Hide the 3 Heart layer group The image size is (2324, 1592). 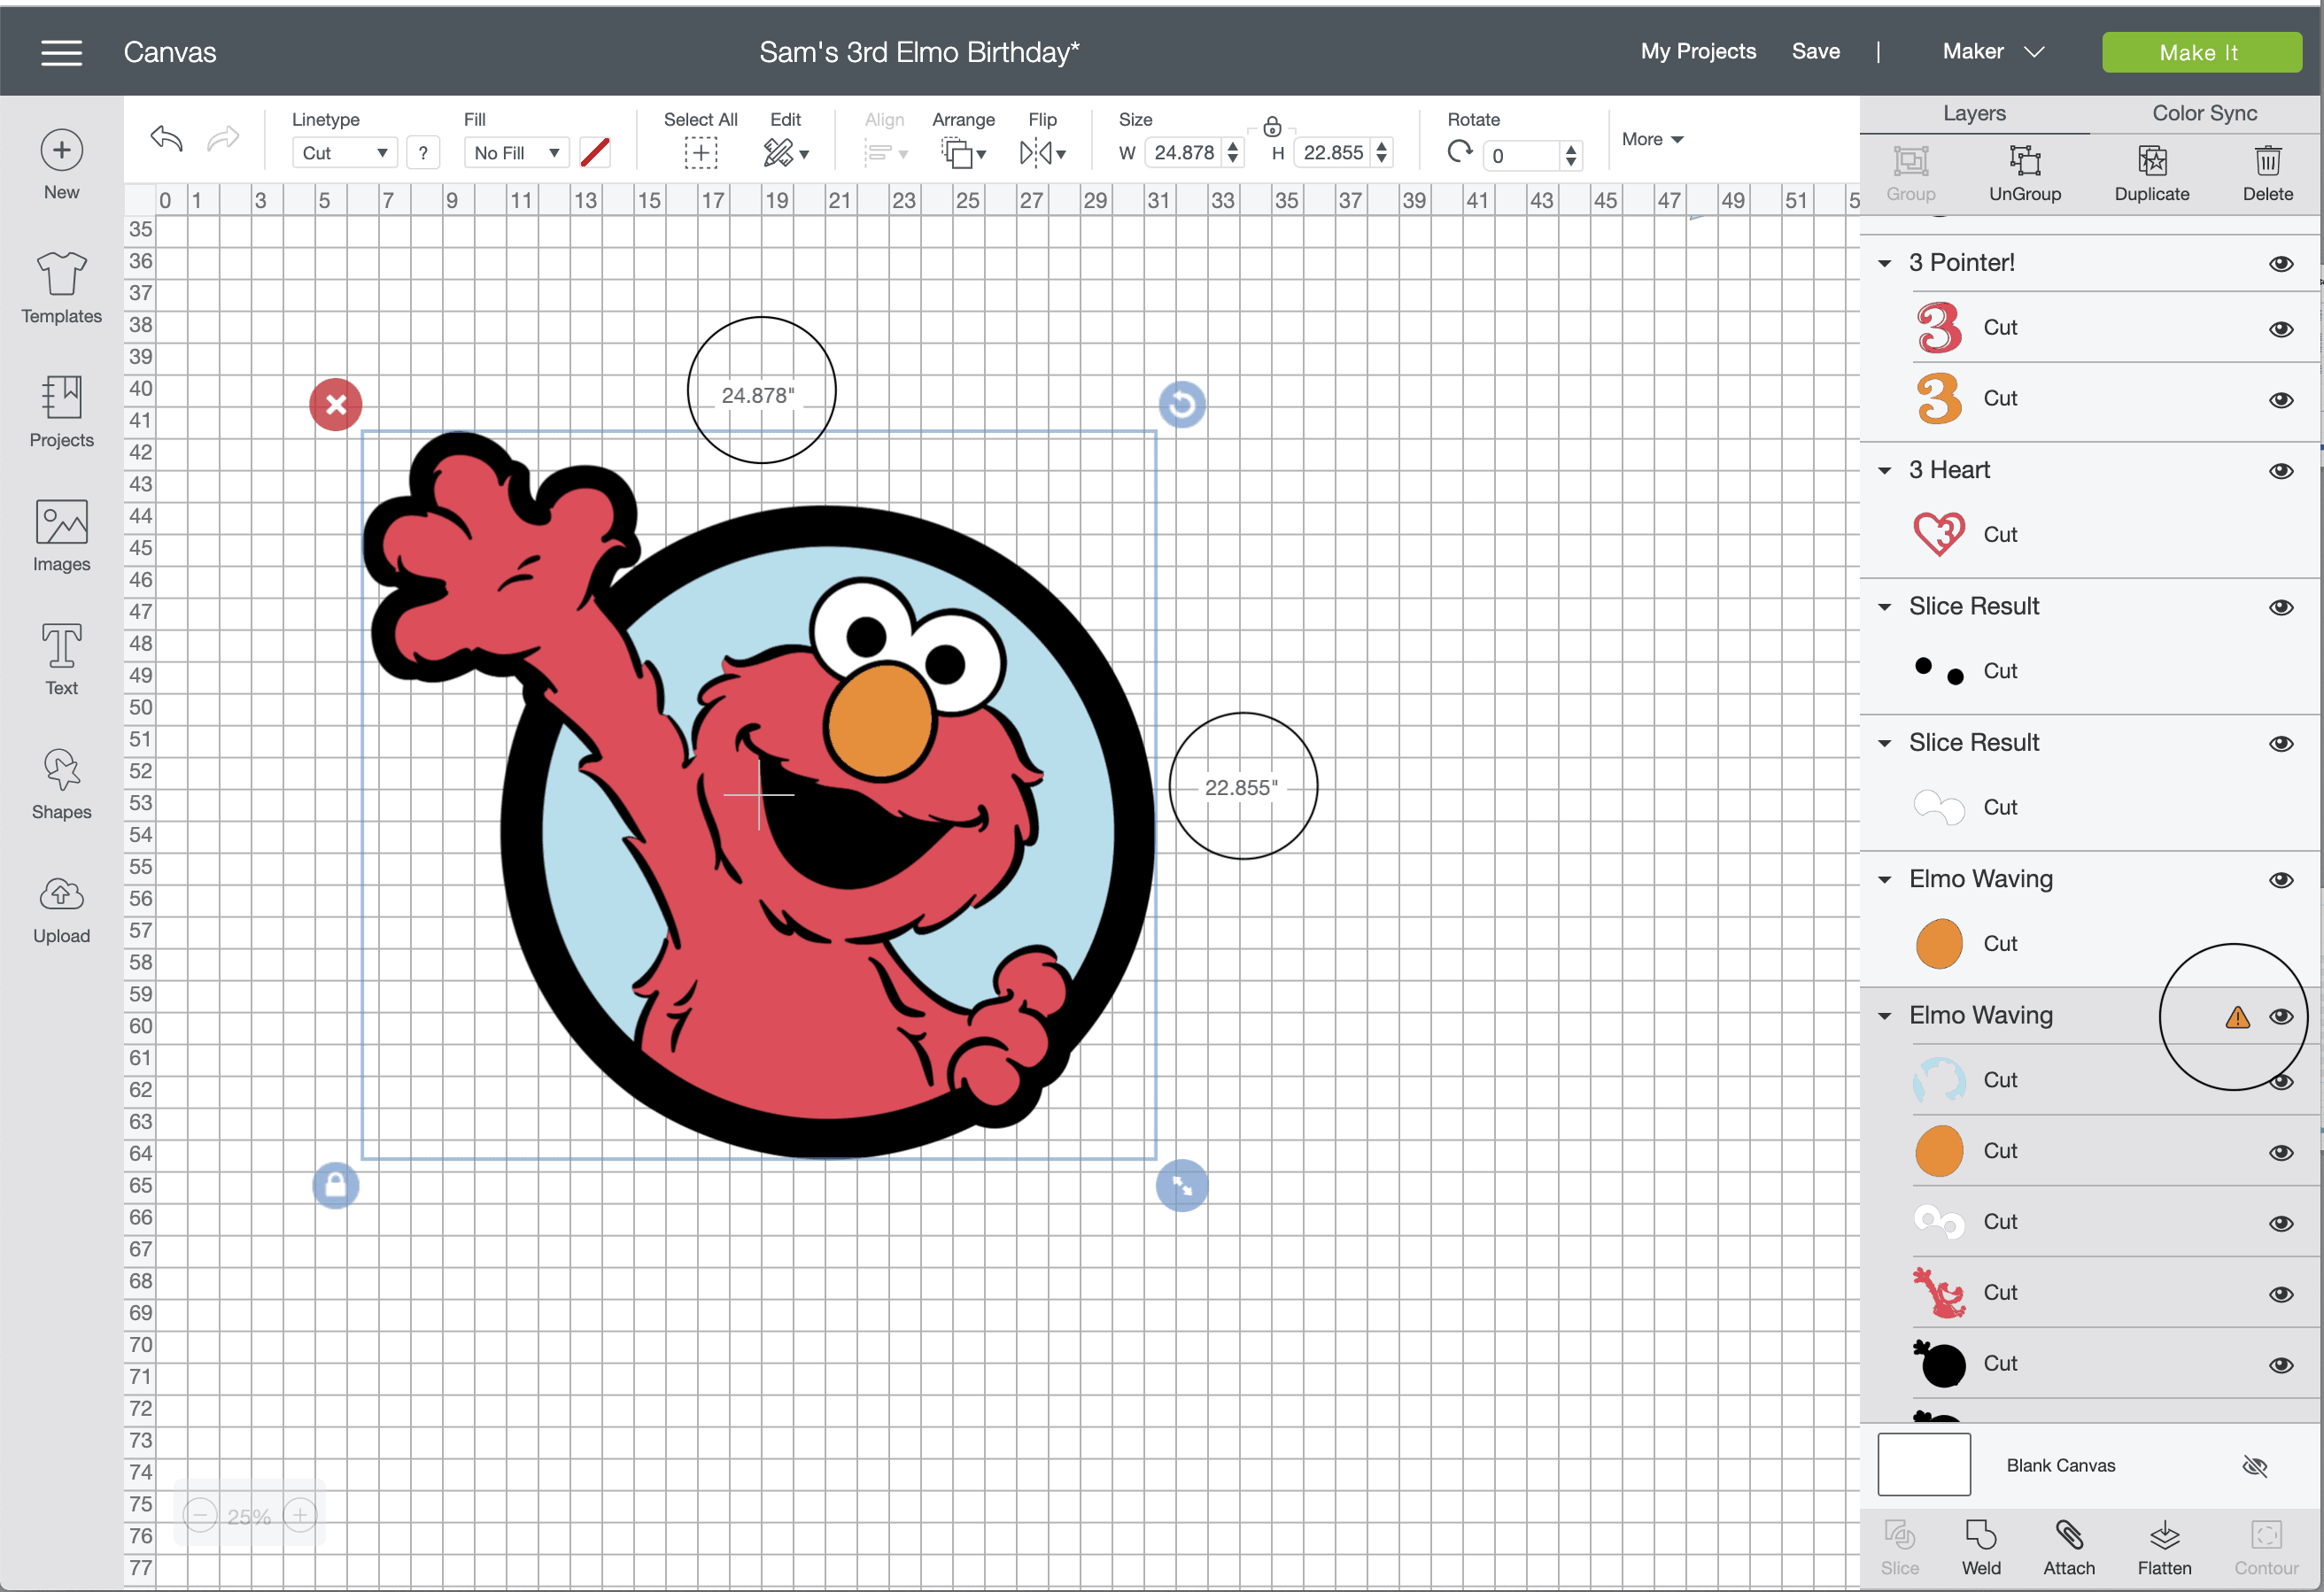pyautogui.click(x=2281, y=471)
